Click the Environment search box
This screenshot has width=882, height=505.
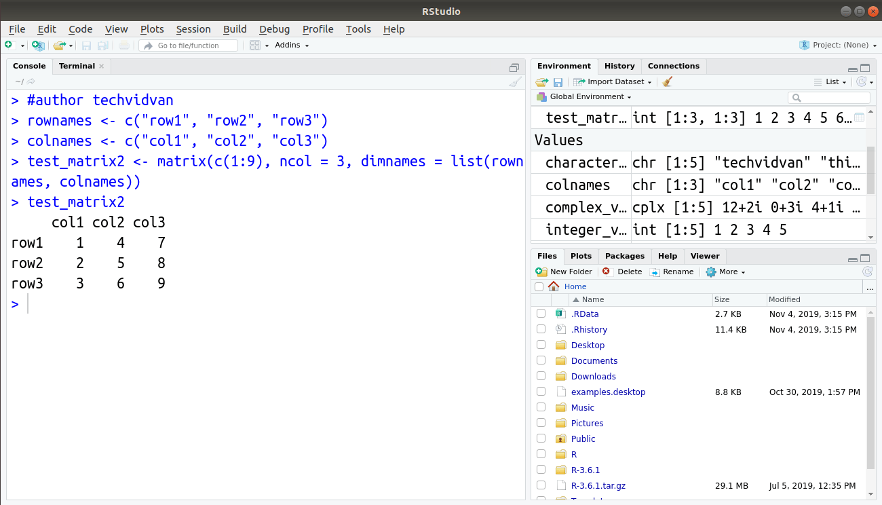[828, 98]
